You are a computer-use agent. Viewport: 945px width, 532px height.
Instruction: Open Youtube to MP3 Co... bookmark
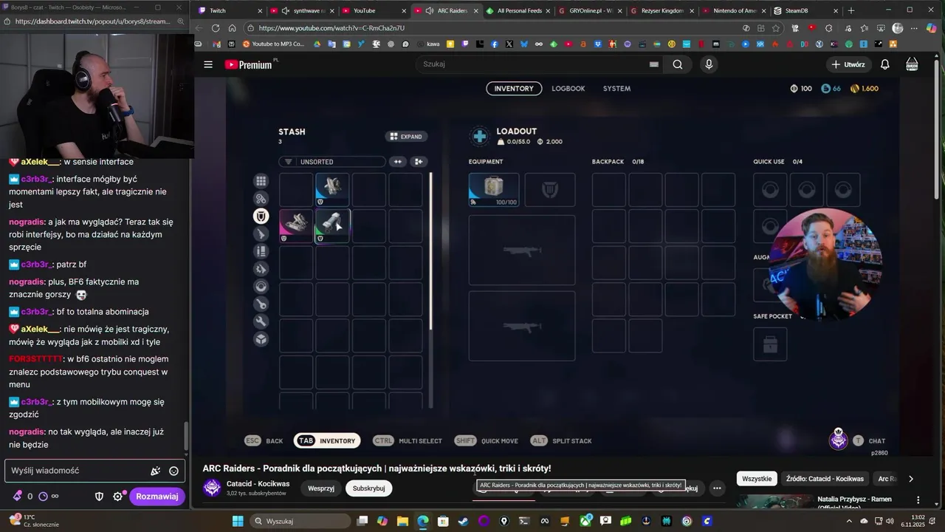273,44
